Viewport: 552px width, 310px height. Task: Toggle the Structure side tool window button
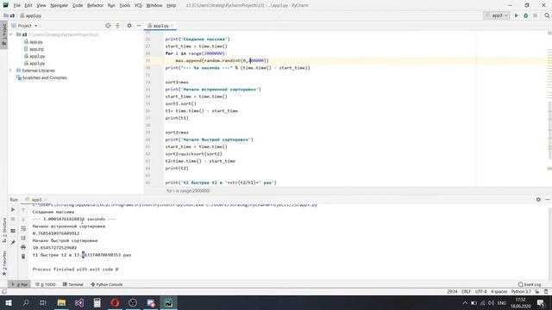pyautogui.click(x=3, y=230)
